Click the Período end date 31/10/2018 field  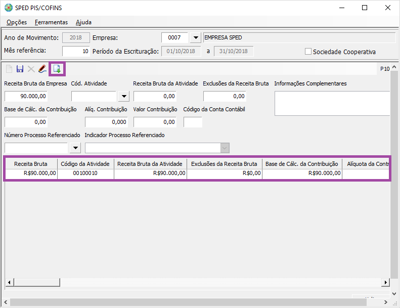[x=234, y=51]
